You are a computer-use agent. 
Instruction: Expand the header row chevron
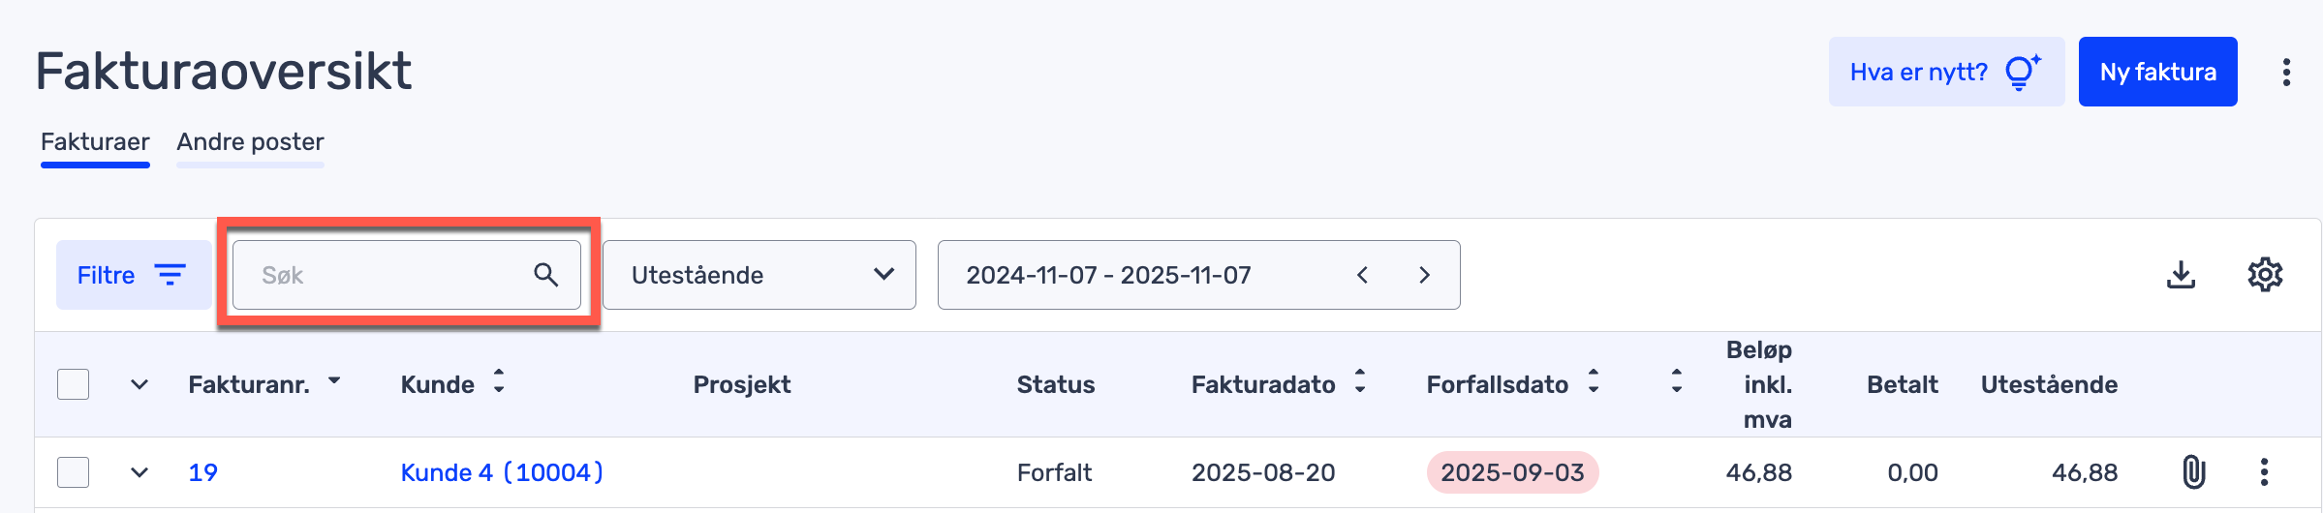pos(139,384)
